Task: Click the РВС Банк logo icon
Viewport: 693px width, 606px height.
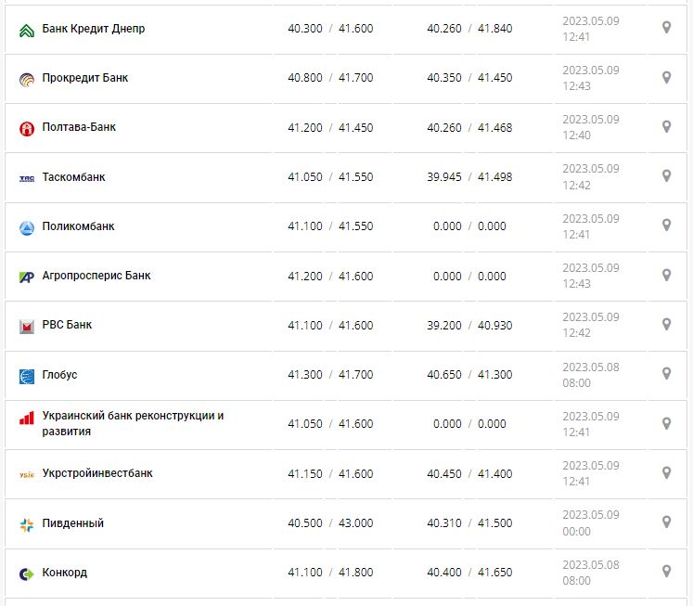Action: pos(27,326)
